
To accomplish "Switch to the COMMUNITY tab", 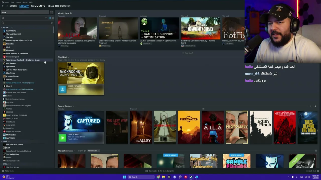I will point(38,6).
